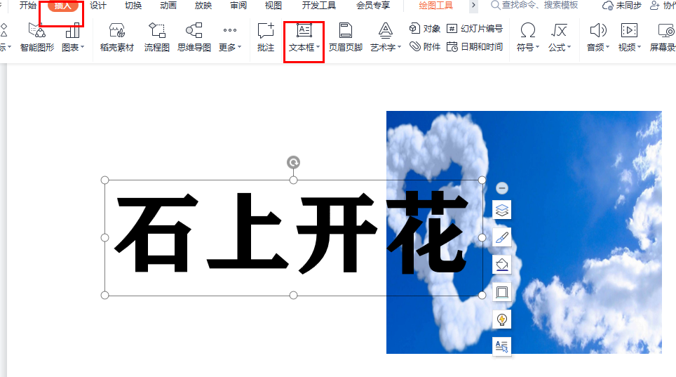Insert a 思维导图 mind map

194,37
